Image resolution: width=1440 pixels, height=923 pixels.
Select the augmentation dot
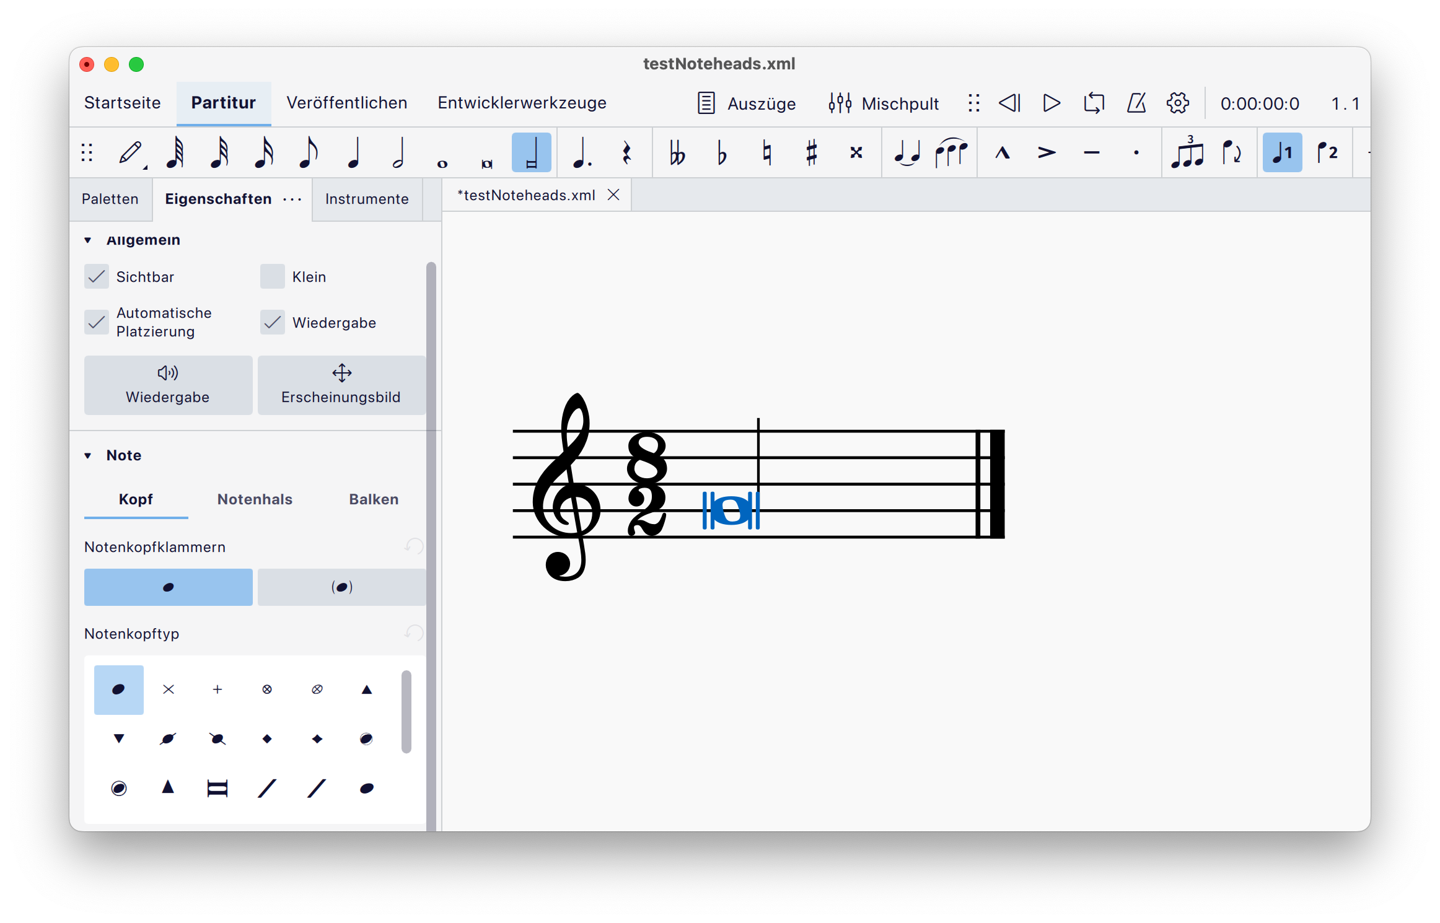582,152
